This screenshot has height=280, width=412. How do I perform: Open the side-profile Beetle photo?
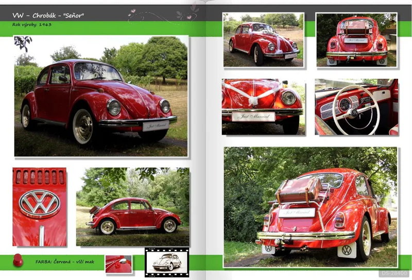click(x=133, y=207)
